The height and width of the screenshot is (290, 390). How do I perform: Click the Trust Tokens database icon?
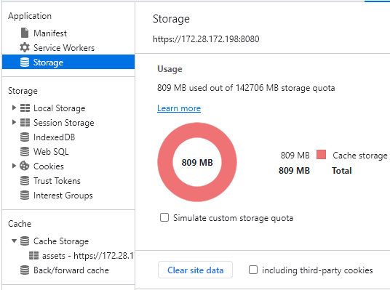tap(25, 180)
